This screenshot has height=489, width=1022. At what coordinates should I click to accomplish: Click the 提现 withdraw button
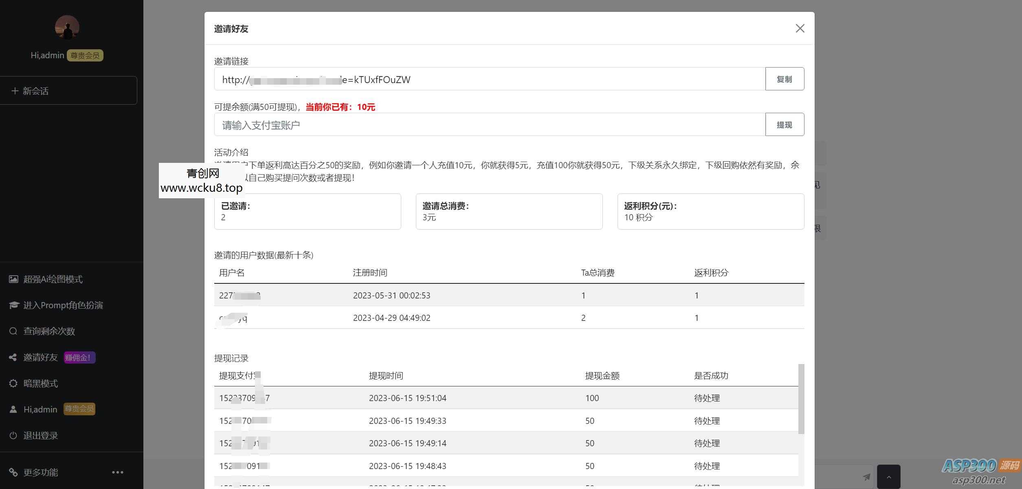tap(785, 124)
